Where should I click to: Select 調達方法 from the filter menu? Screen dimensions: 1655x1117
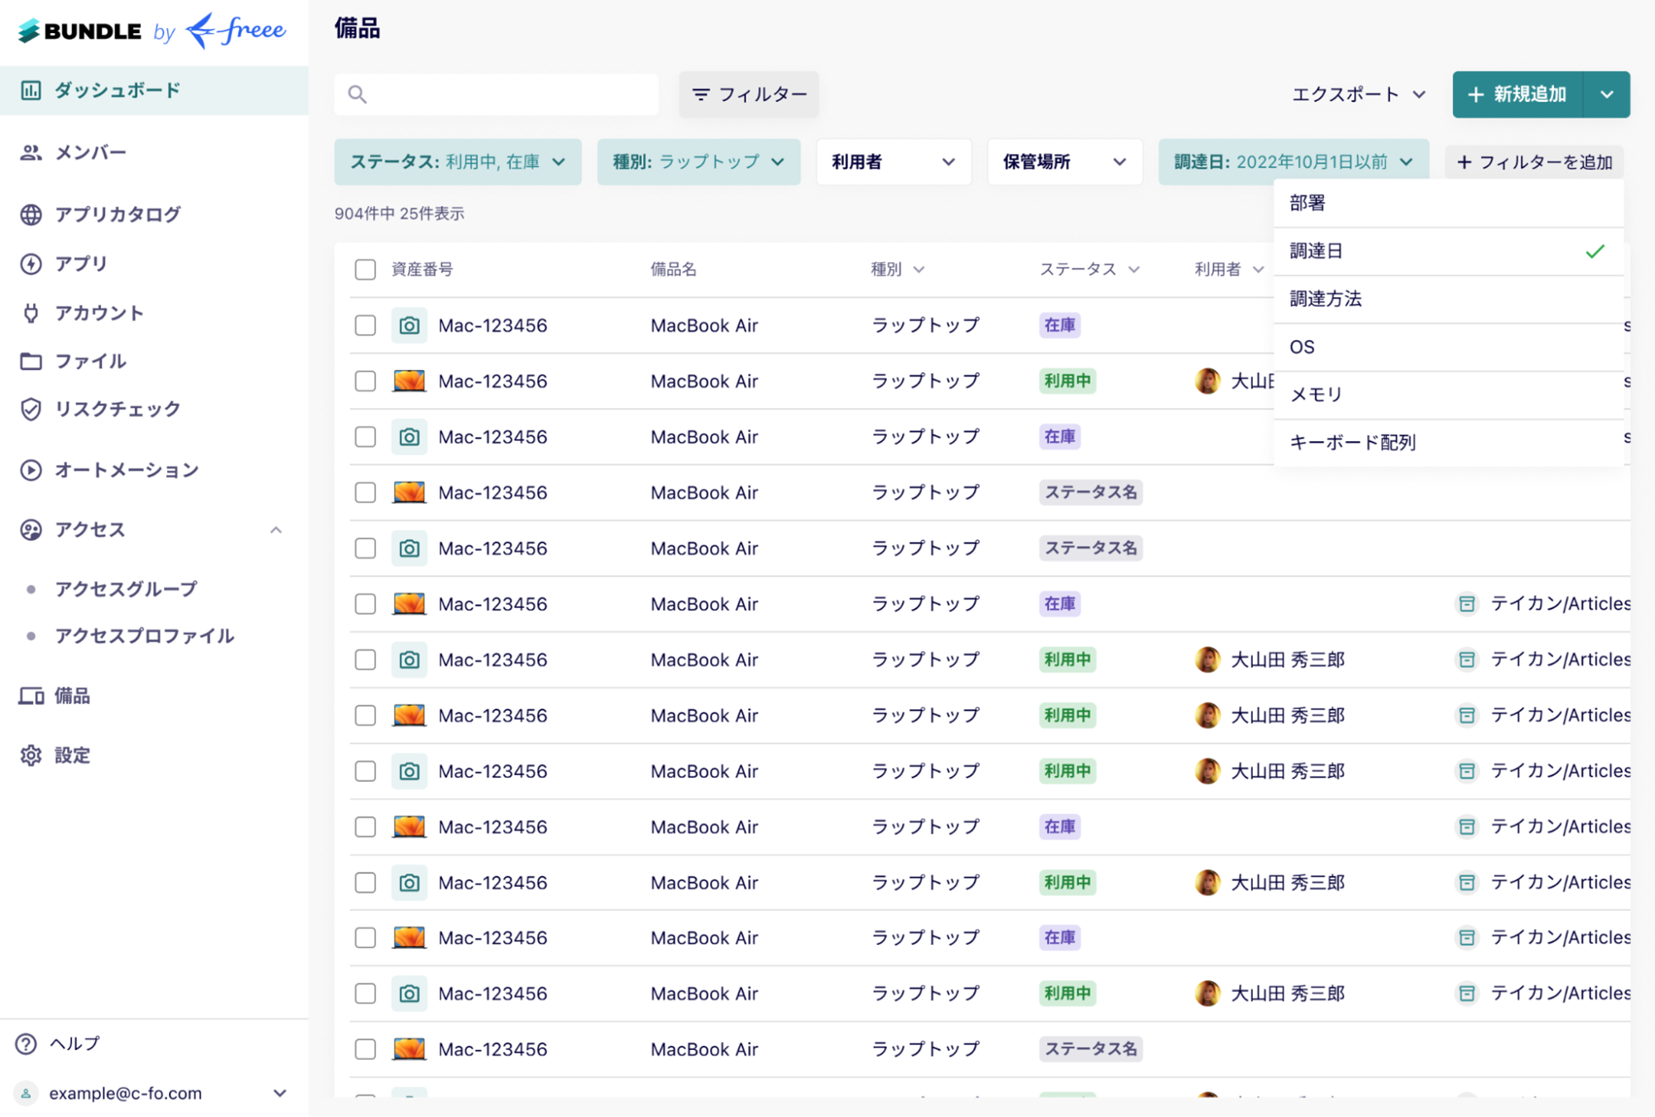pyautogui.click(x=1326, y=299)
